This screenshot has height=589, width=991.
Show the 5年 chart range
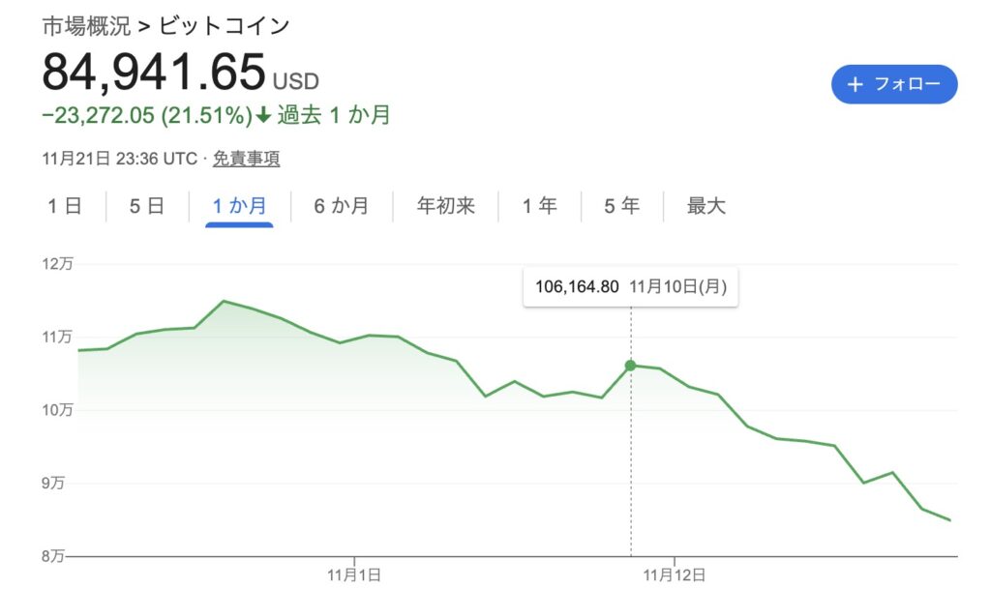622,206
